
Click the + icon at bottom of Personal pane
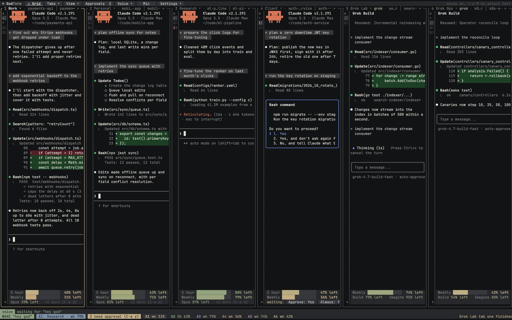tap(91, 302)
